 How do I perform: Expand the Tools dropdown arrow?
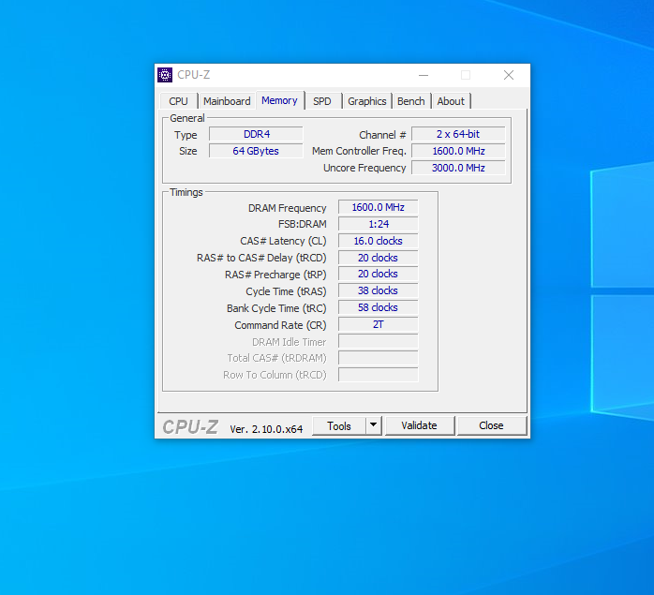point(374,426)
